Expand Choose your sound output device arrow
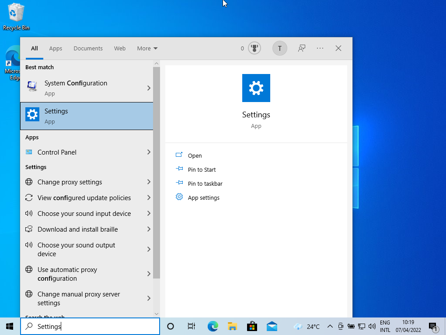Viewport: 446px width, 335px height. click(149, 249)
